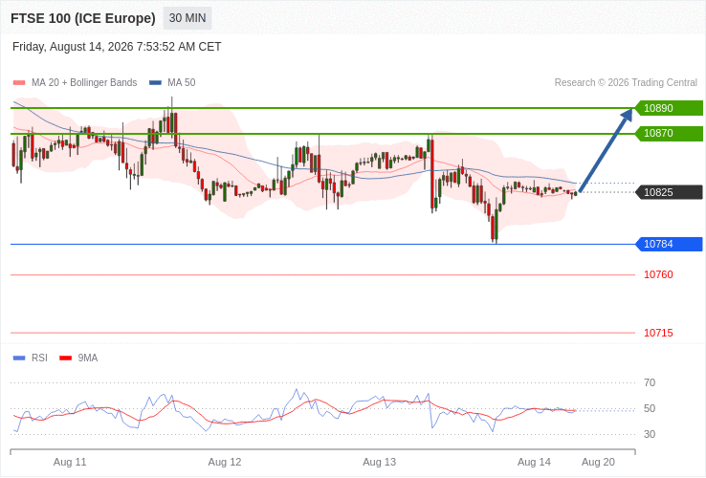
Task: Click the FTSE 100 (ICE Europe) title
Action: pyautogui.click(x=83, y=18)
